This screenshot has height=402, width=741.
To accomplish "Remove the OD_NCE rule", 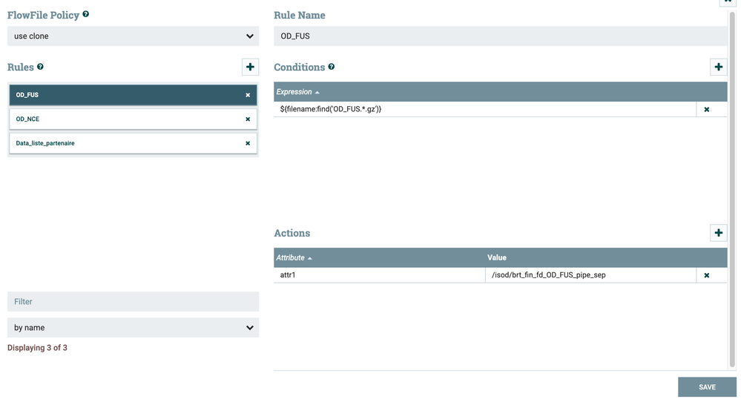I will 248,119.
